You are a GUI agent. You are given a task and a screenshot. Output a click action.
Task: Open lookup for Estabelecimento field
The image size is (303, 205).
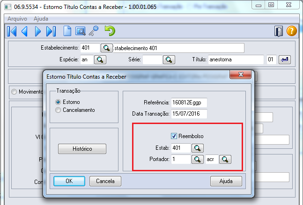tap(106, 48)
